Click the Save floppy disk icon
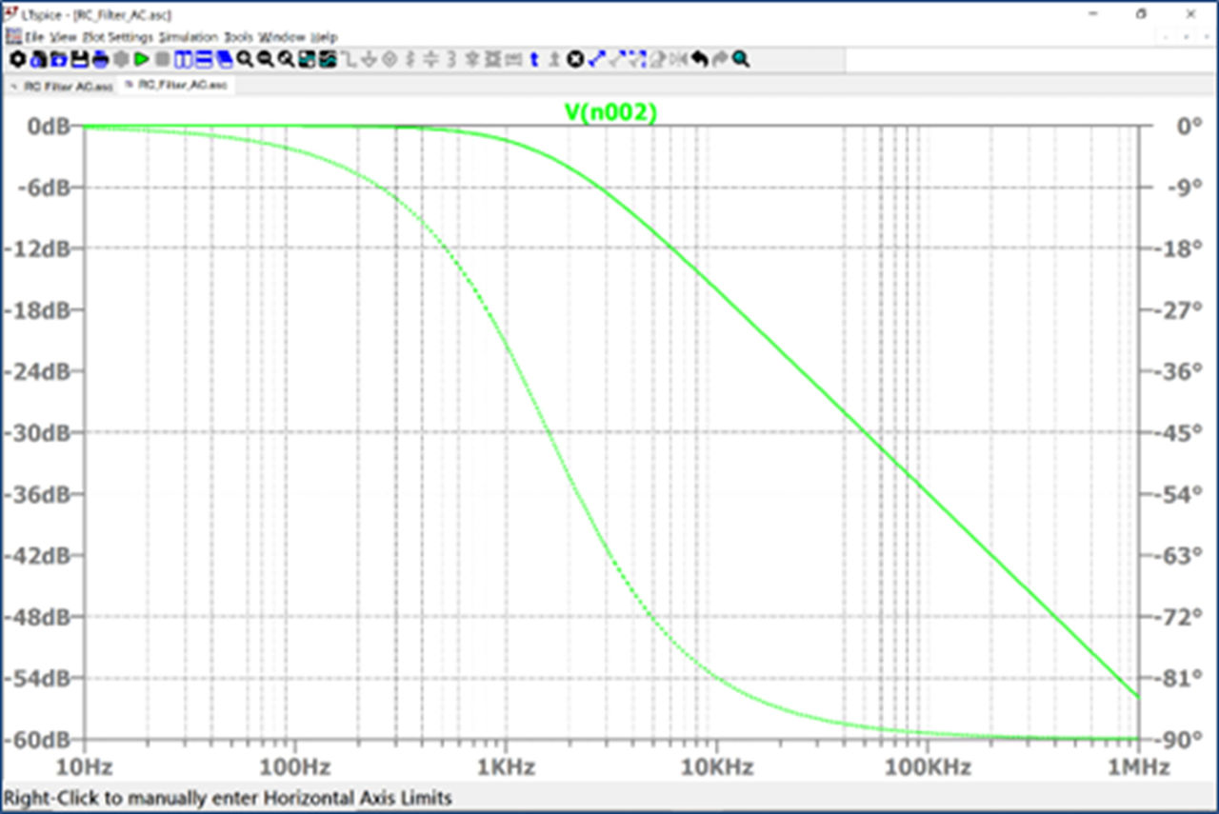Screen dimensions: 1219x814 tap(79, 60)
